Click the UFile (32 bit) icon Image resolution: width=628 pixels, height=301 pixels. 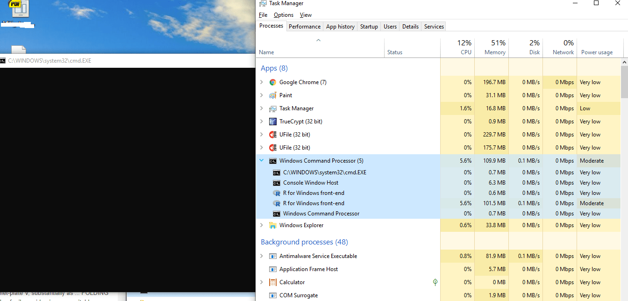pos(272,134)
